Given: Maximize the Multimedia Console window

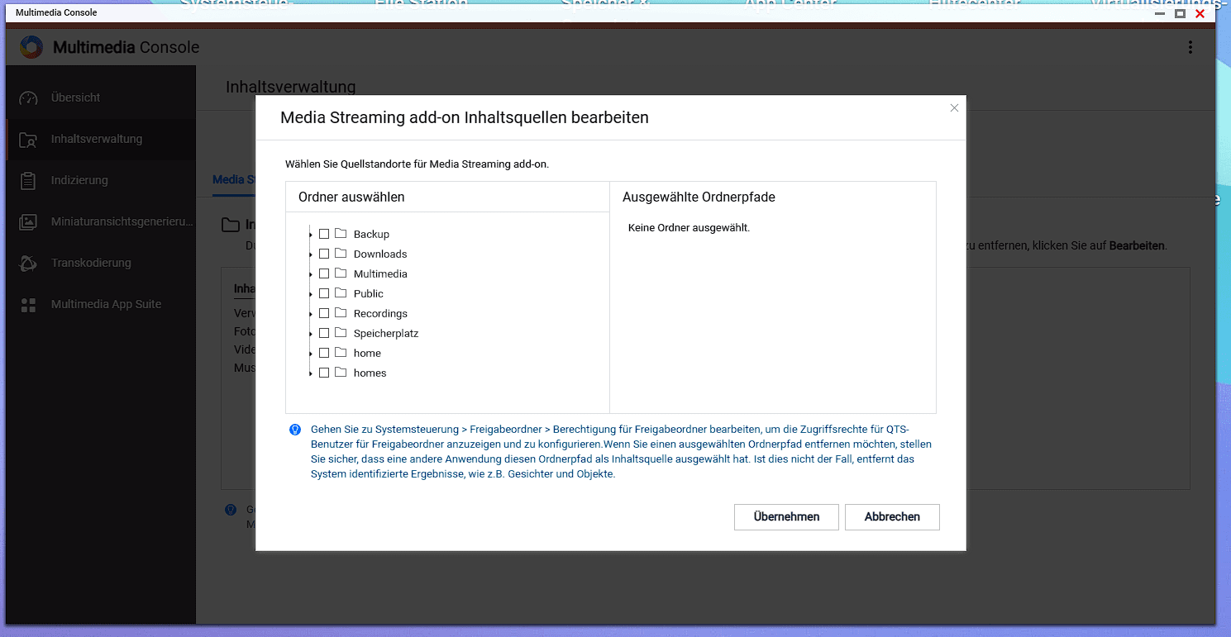Looking at the screenshot, I should pos(1180,13).
